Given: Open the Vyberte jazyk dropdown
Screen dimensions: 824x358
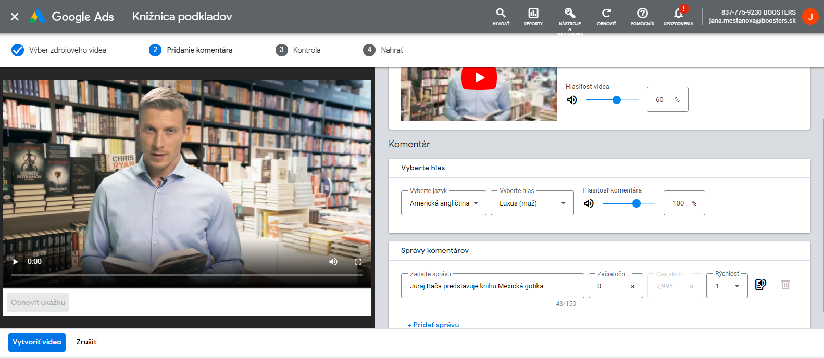Looking at the screenshot, I should click(444, 203).
